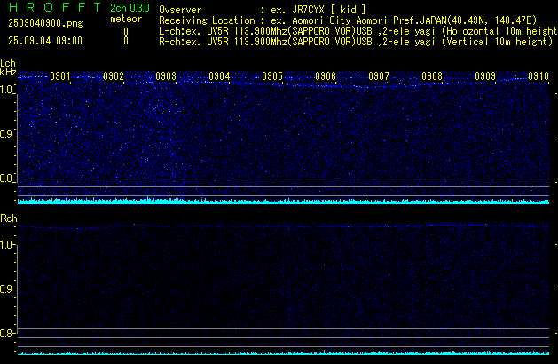Click the 0910 time marker
The width and height of the screenshot is (558, 364).
[x=538, y=76]
